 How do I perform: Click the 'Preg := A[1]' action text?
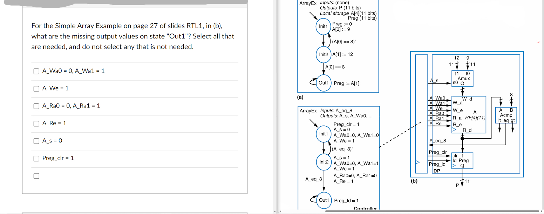[346, 83]
